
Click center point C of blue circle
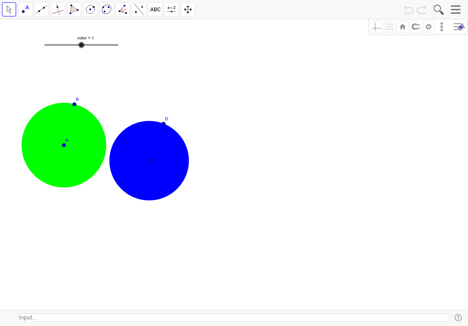click(149, 161)
